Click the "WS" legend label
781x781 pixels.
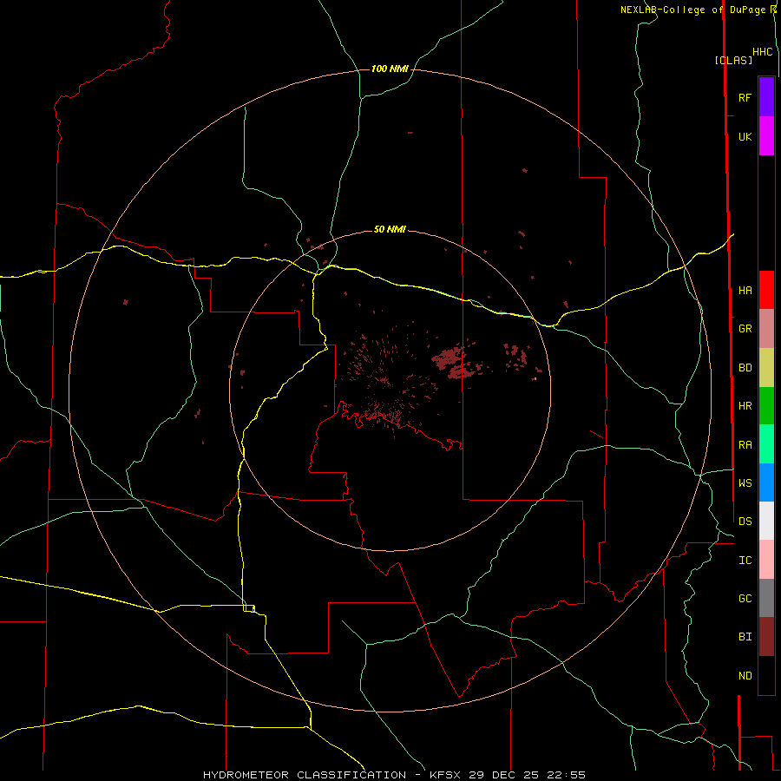[745, 483]
